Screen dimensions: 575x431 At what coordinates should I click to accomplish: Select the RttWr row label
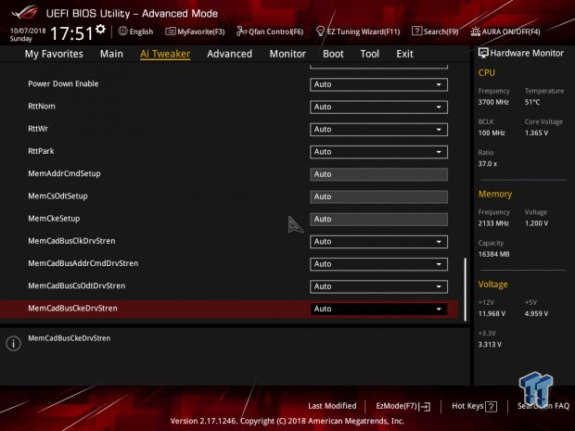coord(38,129)
